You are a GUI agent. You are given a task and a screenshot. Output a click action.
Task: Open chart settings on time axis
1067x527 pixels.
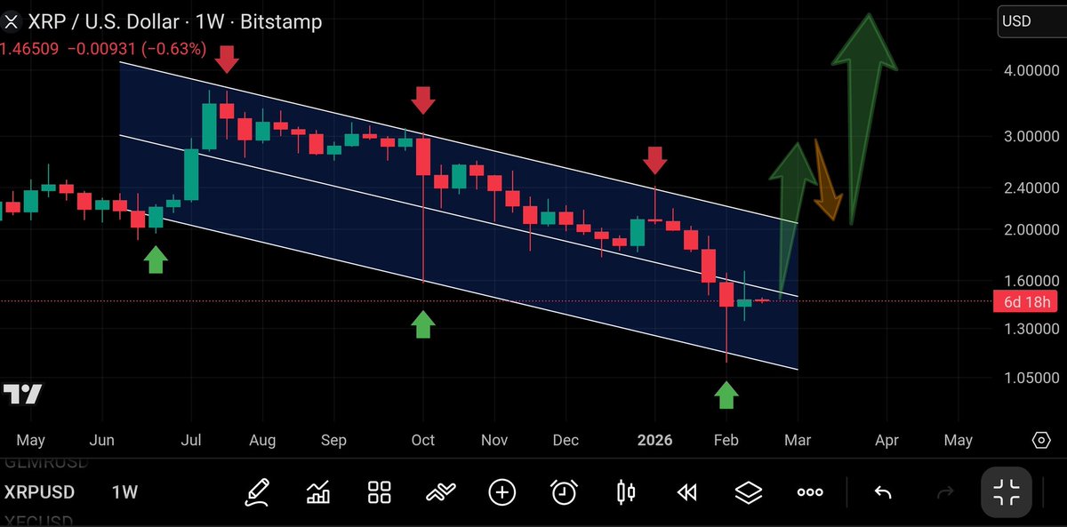click(1041, 441)
